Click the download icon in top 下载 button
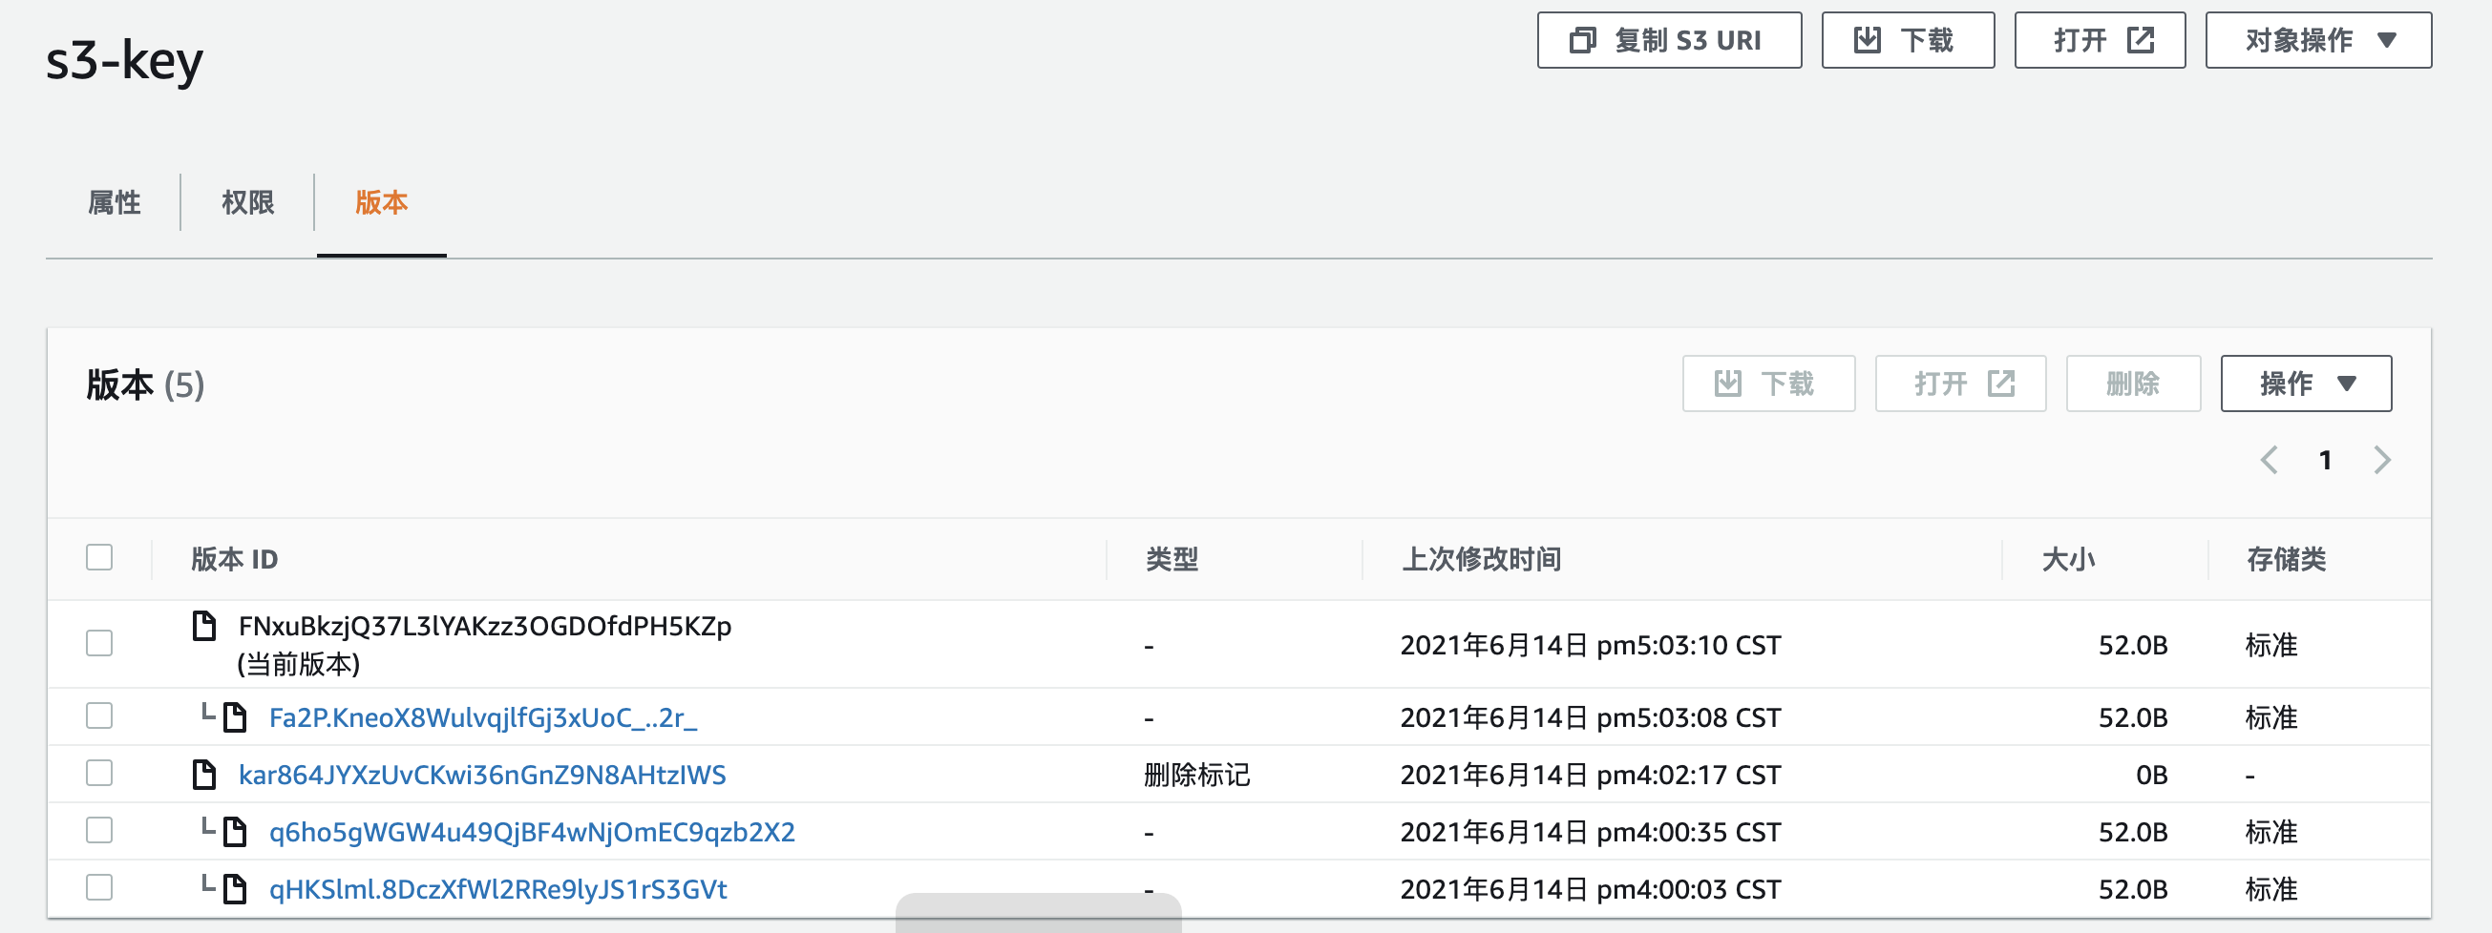Image resolution: width=2492 pixels, height=933 pixels. pyautogui.click(x=1866, y=41)
